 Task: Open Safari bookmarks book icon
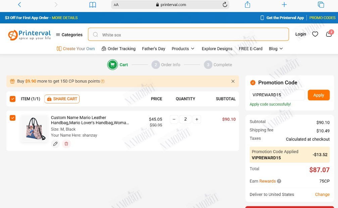coord(93,5)
